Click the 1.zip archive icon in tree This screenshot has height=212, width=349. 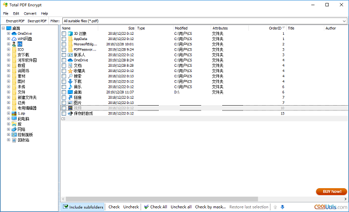14,113
